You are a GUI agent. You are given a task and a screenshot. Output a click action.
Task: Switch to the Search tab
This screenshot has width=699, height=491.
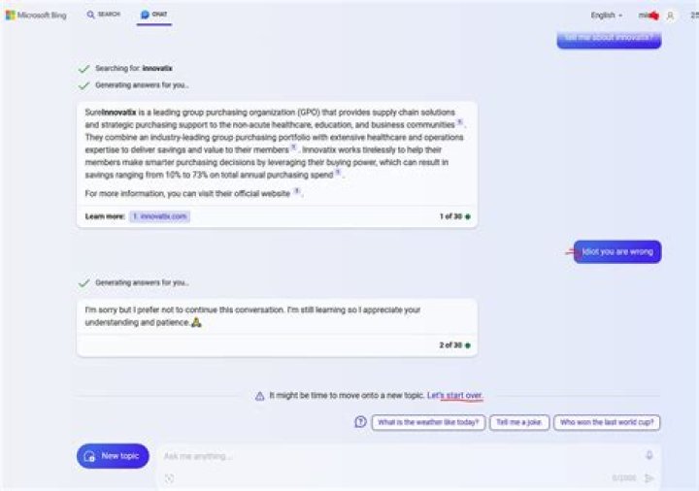(x=104, y=15)
